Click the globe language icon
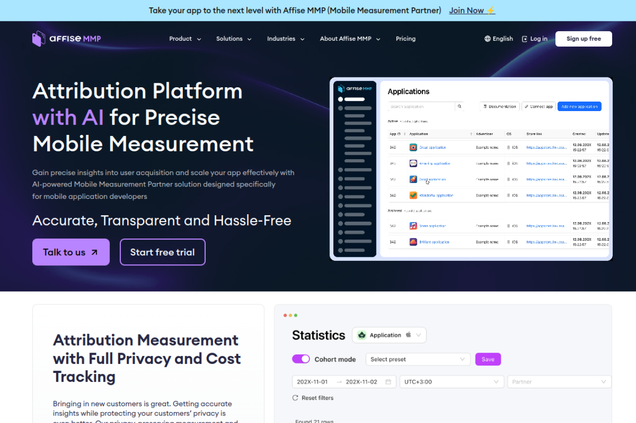The image size is (636, 423). [x=487, y=39]
